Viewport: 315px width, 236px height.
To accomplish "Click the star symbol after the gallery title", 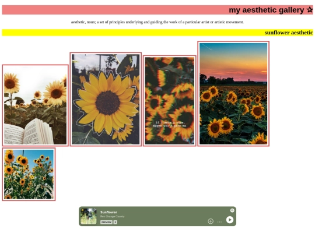I will [310, 10].
